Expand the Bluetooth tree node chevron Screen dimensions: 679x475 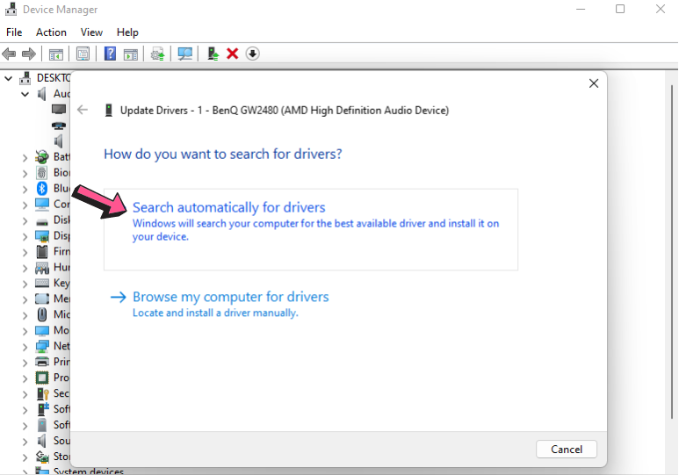[x=25, y=190]
